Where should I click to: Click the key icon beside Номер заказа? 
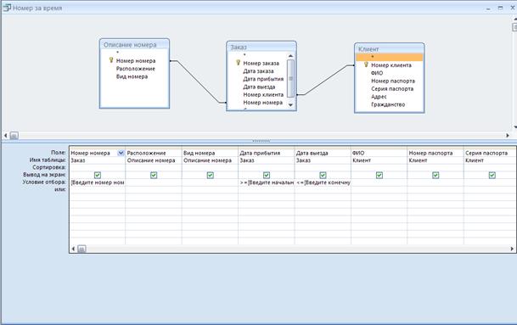[x=238, y=62]
